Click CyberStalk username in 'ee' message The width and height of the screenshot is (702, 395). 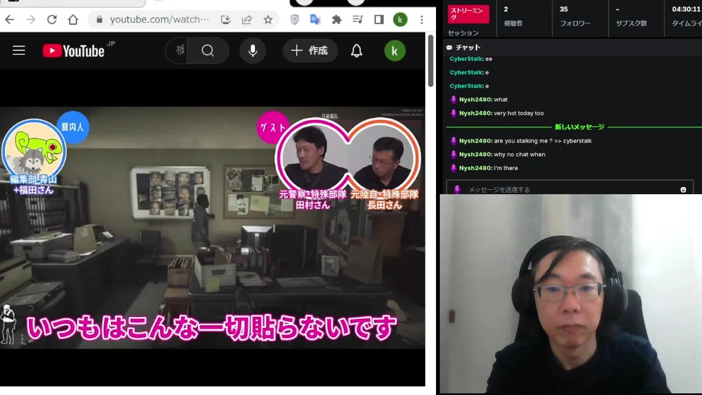pyautogui.click(x=466, y=59)
